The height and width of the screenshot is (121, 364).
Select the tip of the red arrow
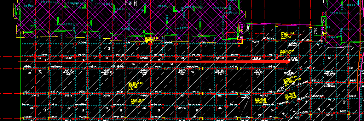(x=290, y=62)
